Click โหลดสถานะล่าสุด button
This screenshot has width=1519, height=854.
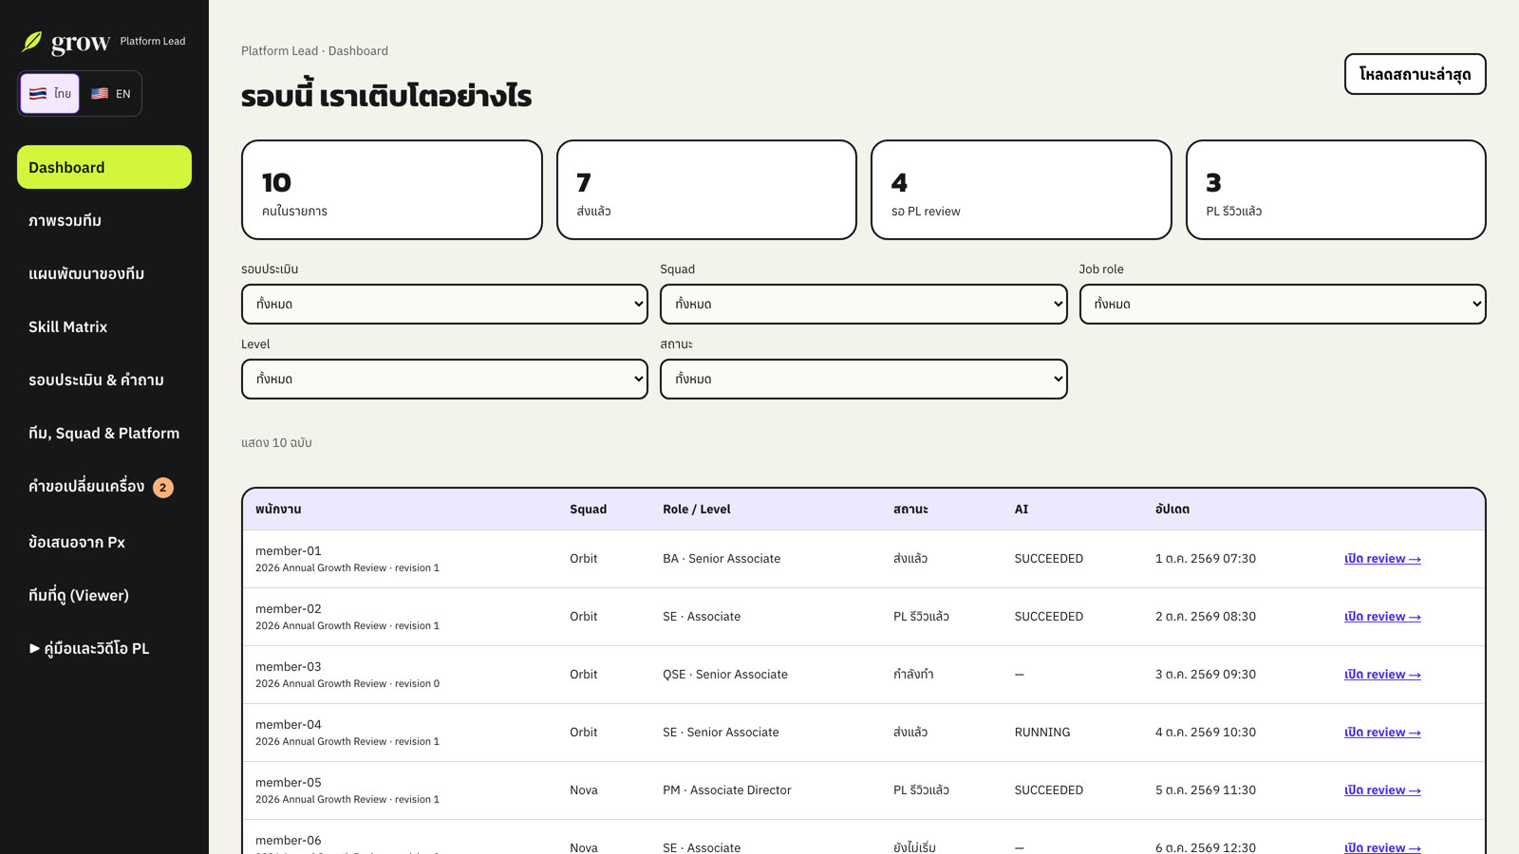coord(1415,74)
